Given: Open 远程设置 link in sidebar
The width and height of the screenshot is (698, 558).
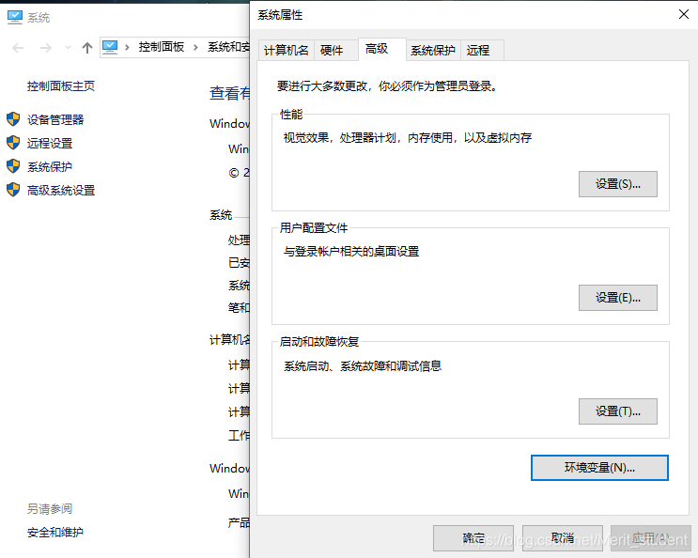Looking at the screenshot, I should (50, 144).
